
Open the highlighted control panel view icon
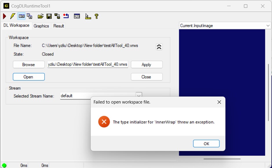coord(21,16)
